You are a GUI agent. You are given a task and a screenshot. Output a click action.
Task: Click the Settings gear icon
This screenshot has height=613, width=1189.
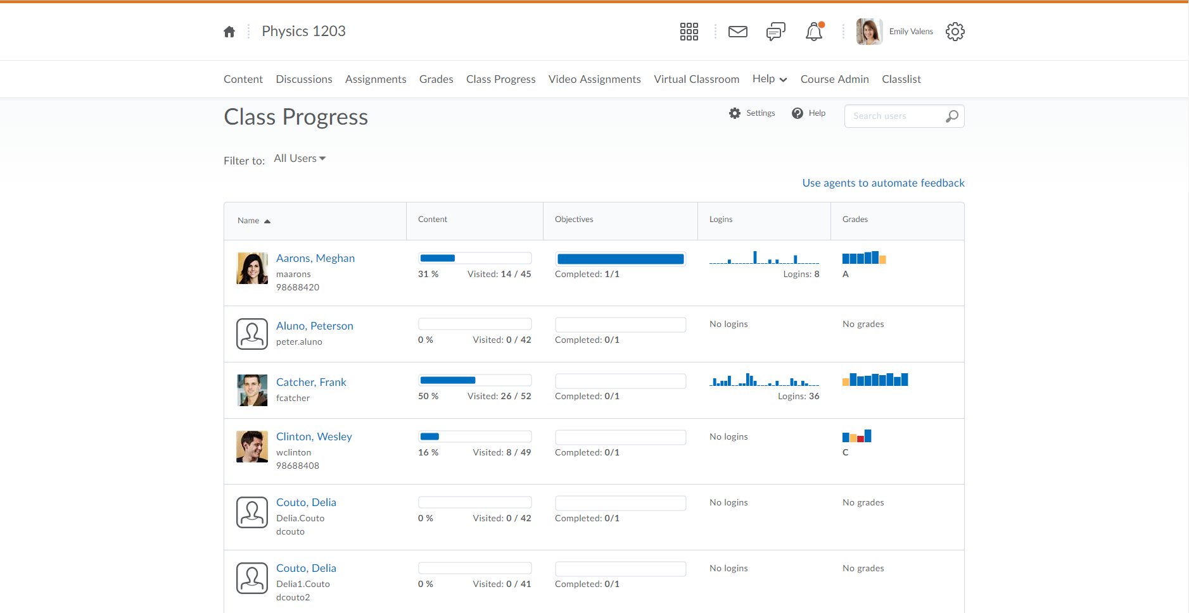(x=735, y=113)
